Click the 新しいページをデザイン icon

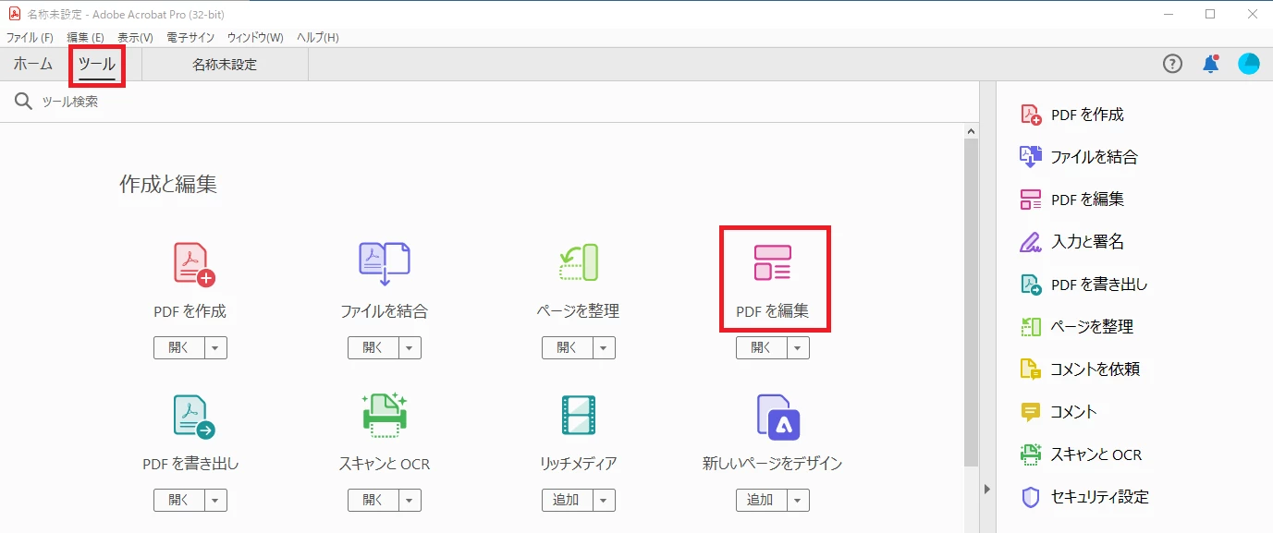coord(777,417)
